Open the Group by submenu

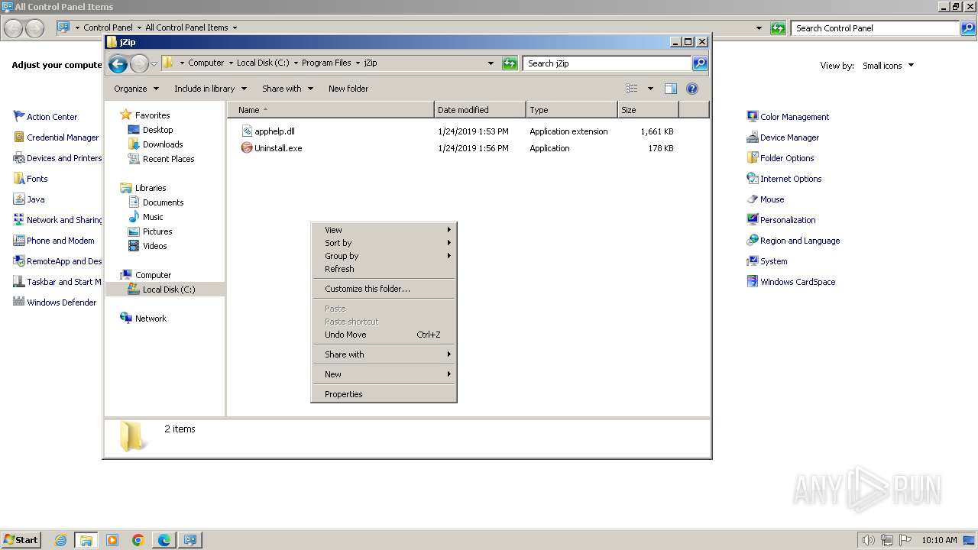coord(384,256)
